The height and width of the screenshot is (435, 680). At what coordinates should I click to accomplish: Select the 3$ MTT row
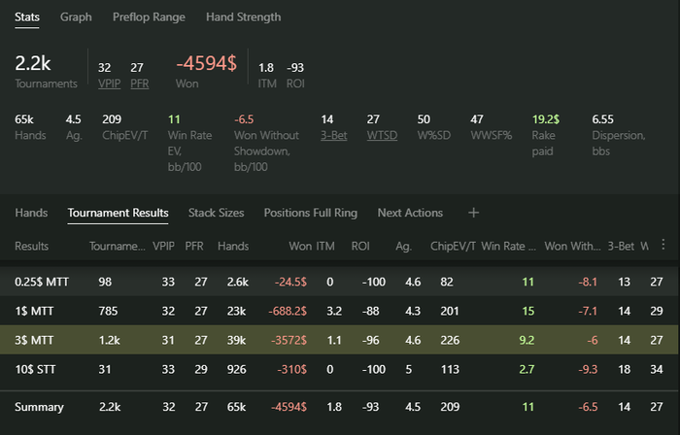(x=340, y=341)
